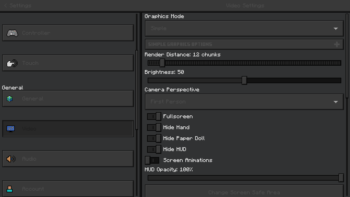Click the gamepad Controller icon

12,33
